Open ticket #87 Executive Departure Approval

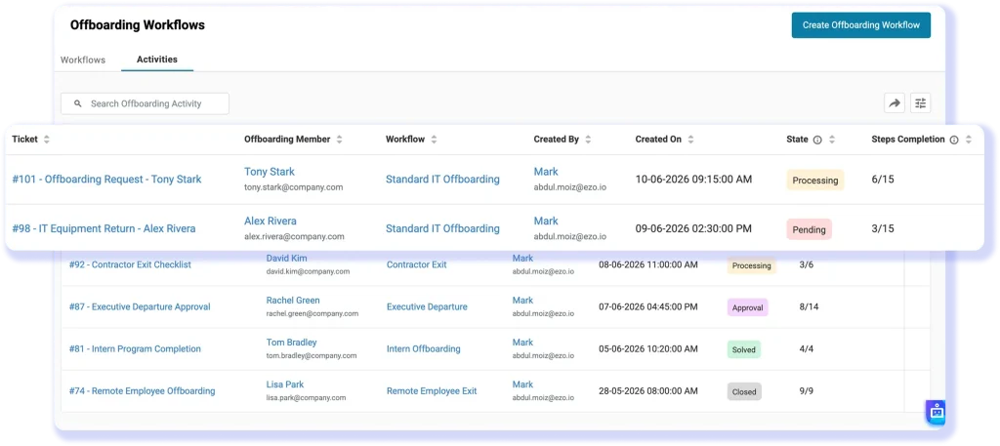[x=140, y=306]
